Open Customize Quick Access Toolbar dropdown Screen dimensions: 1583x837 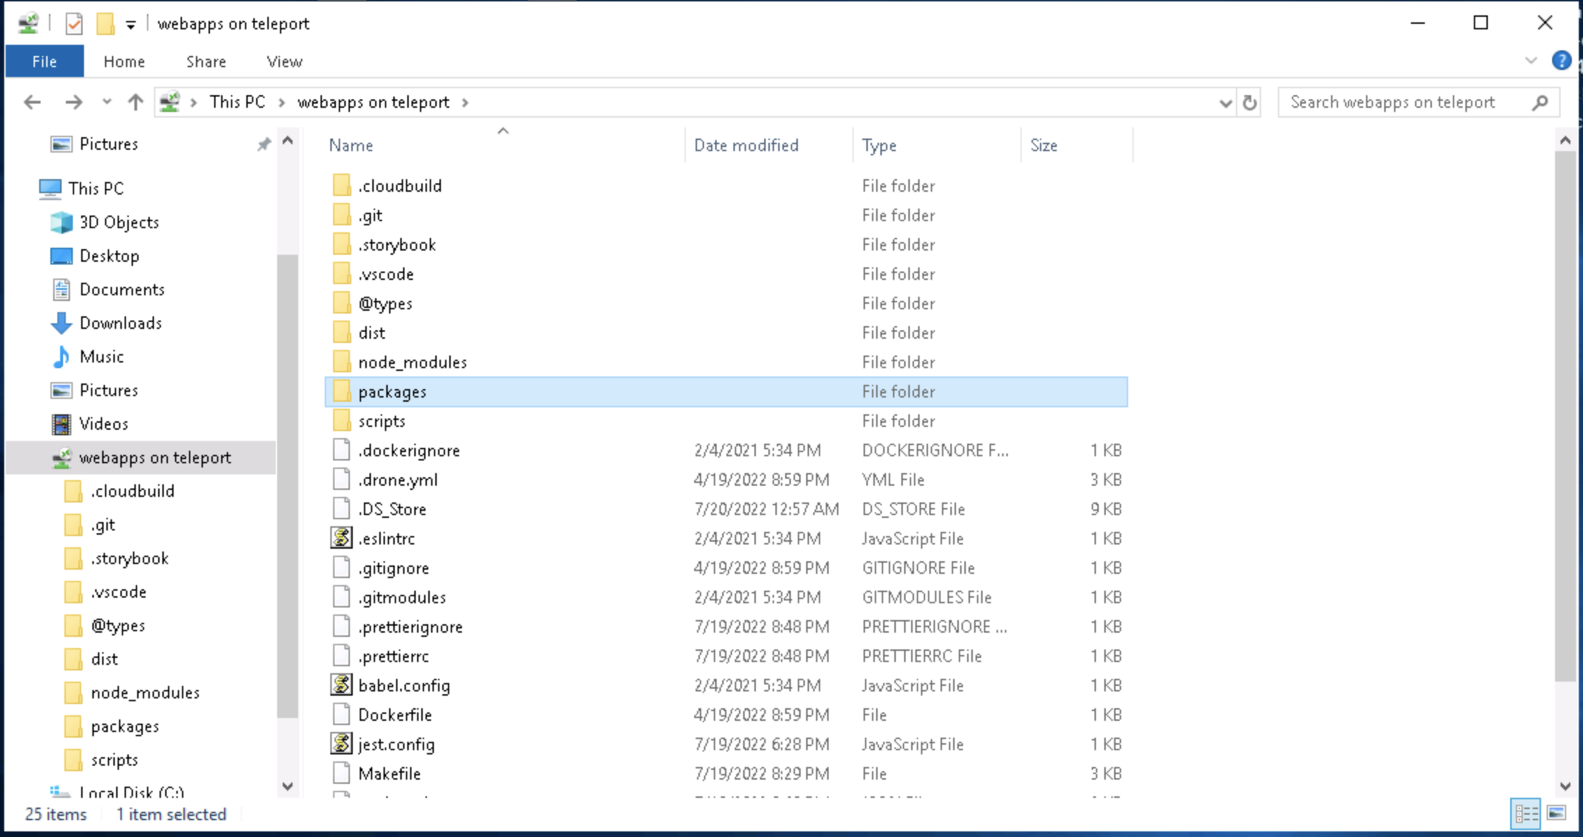point(130,25)
